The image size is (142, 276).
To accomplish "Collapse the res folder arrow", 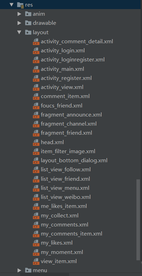I will [x=12, y=5].
